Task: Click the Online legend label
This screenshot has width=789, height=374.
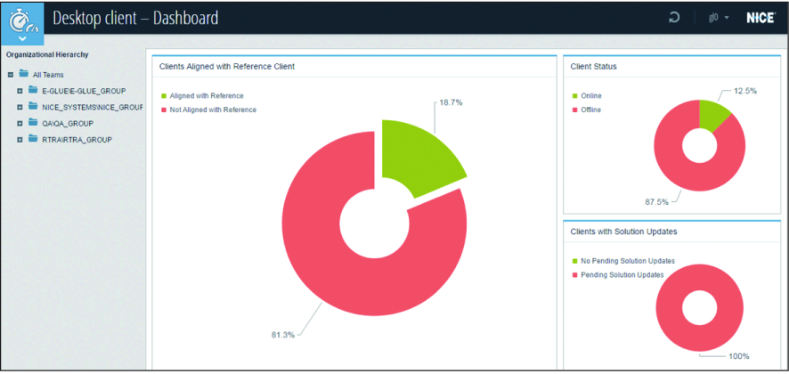Action: point(590,95)
